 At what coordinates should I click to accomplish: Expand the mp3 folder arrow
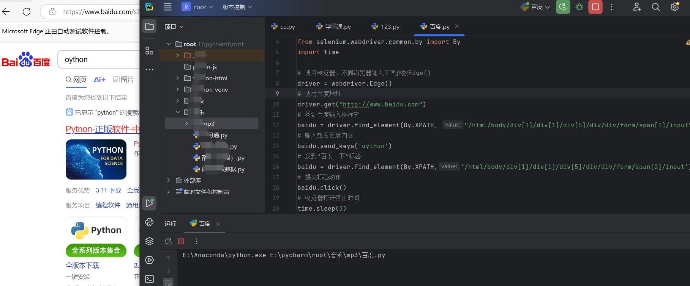(x=186, y=123)
